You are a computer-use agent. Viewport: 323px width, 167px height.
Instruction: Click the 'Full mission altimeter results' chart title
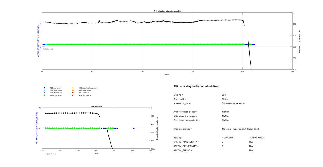point(167,11)
